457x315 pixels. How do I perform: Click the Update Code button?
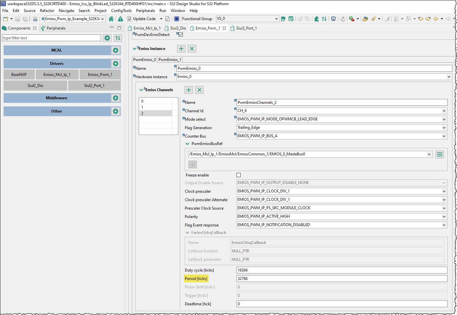pyautogui.click(x=141, y=19)
